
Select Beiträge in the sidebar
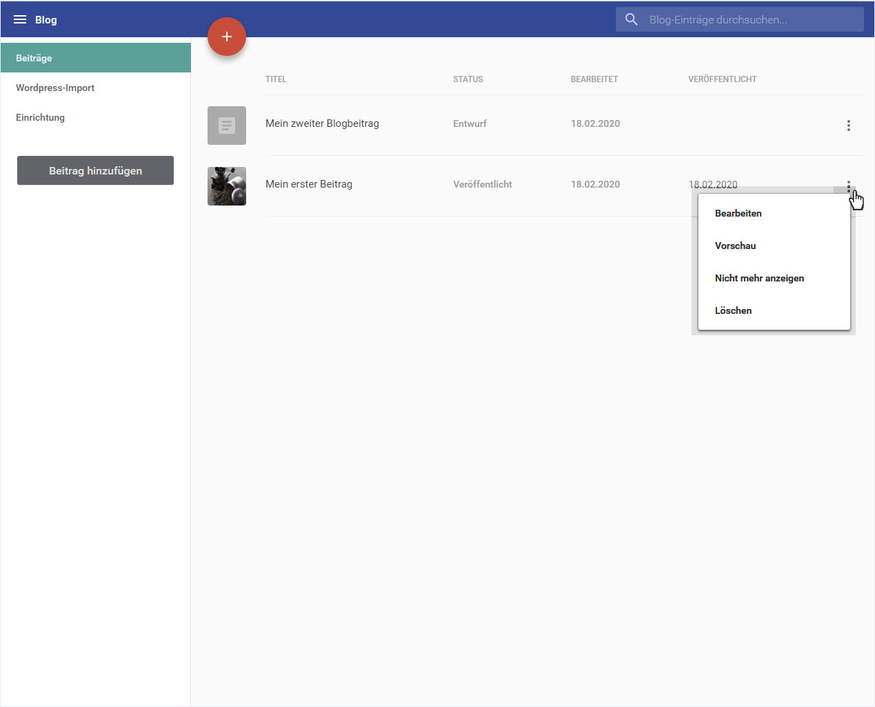coord(96,58)
